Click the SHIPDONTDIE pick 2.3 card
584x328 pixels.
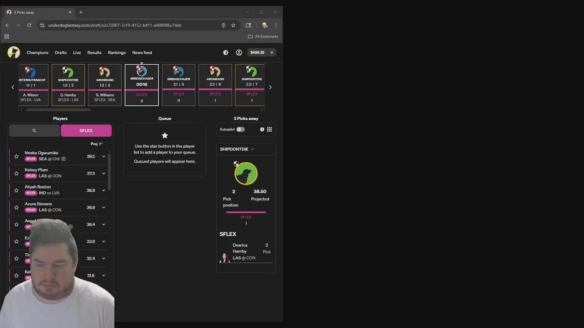coord(250,85)
